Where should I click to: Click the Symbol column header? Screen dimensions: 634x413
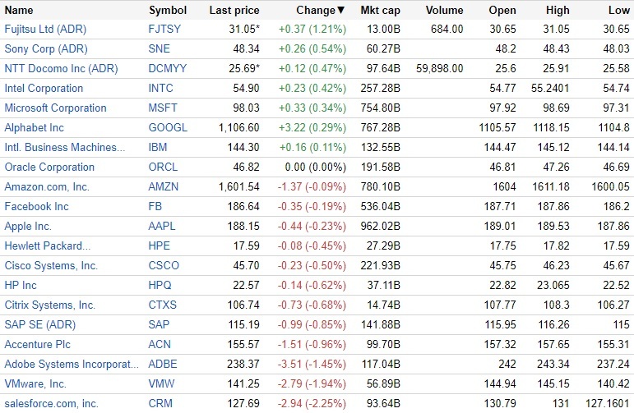(168, 11)
